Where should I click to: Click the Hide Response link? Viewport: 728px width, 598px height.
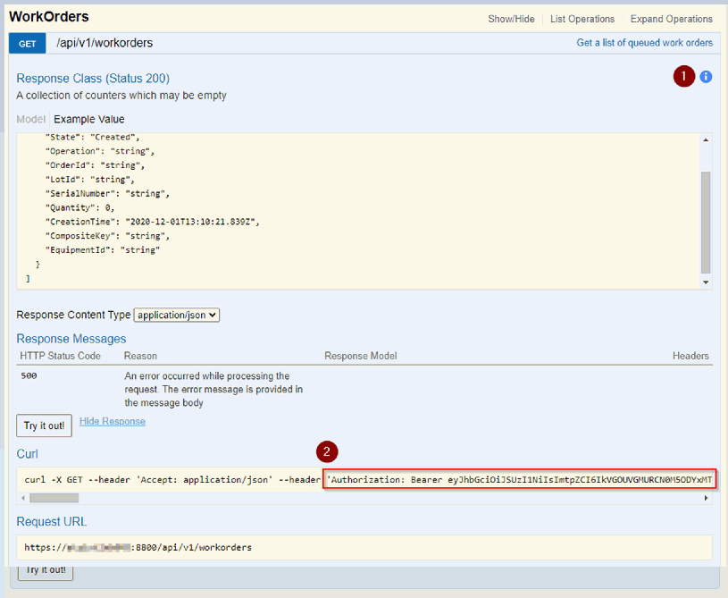112,421
